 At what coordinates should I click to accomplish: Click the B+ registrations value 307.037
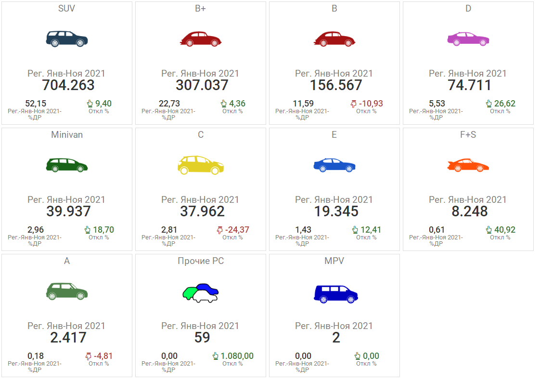coord(202,85)
